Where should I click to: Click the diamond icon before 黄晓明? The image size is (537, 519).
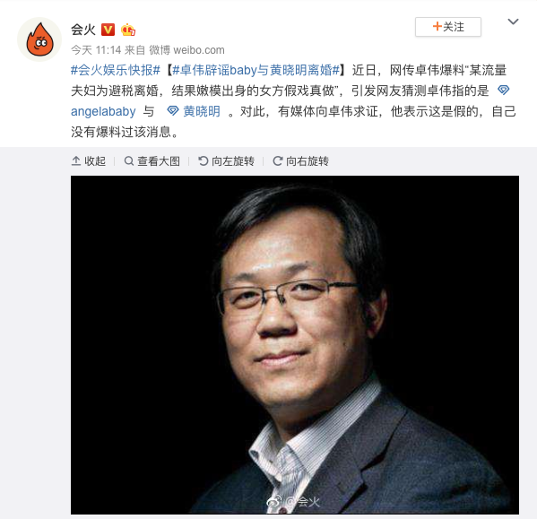pyautogui.click(x=173, y=110)
